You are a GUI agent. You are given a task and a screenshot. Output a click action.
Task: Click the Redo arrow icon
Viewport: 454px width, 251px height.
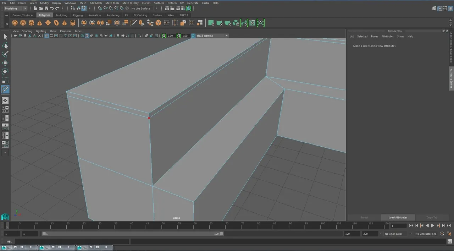[x=57, y=8]
